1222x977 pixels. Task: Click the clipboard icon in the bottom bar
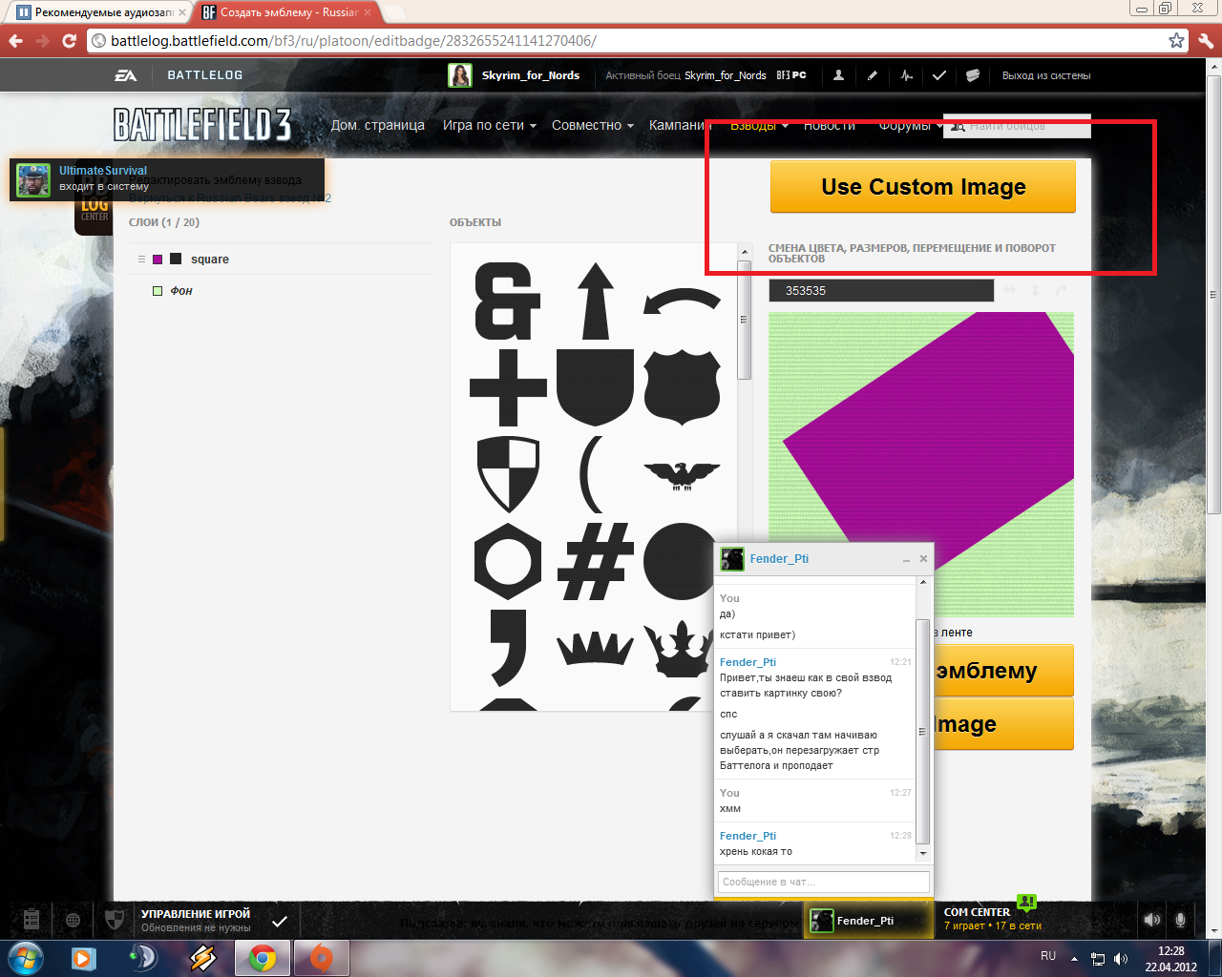pos(32,920)
